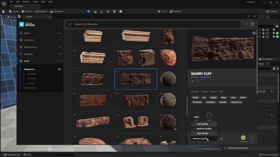280x157 pixels.
Task: Open the Build menu
Action: 43,2
